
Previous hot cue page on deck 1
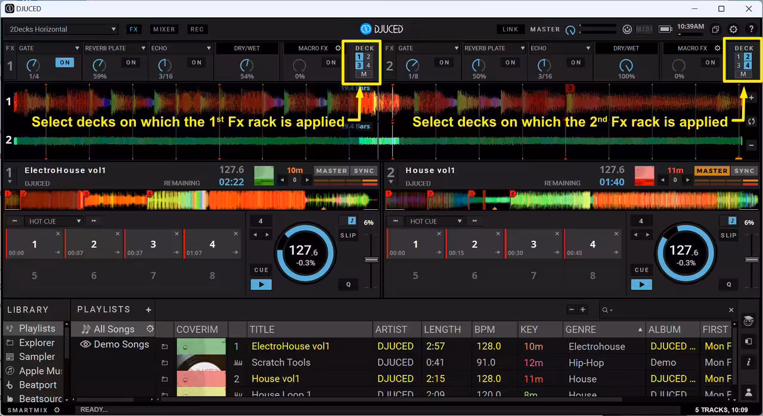click(15, 221)
